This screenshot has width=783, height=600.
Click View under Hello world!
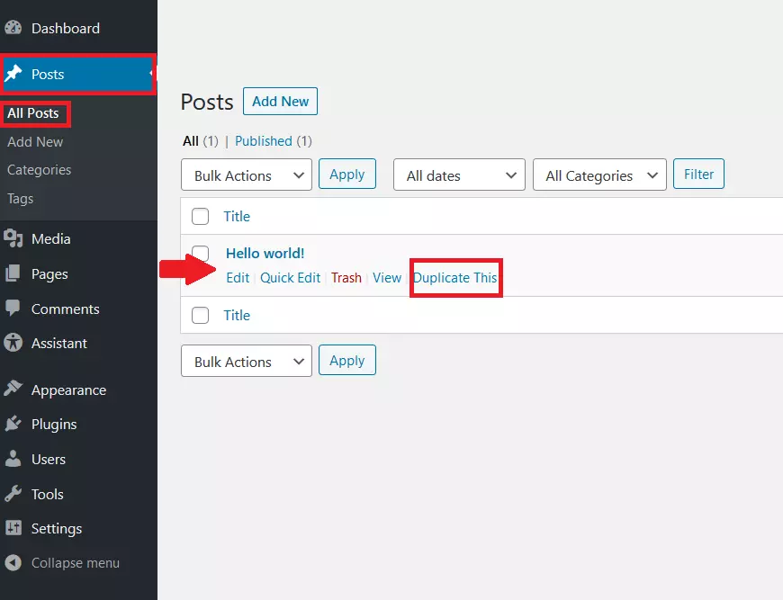click(x=387, y=278)
